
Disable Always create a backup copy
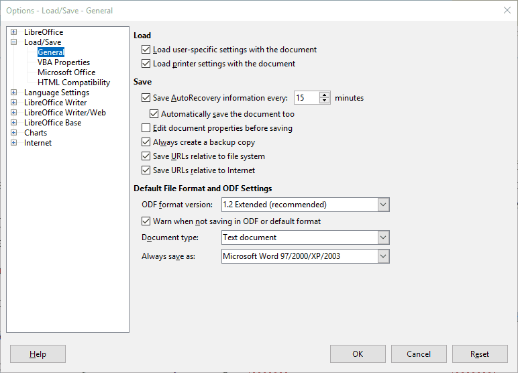click(146, 142)
